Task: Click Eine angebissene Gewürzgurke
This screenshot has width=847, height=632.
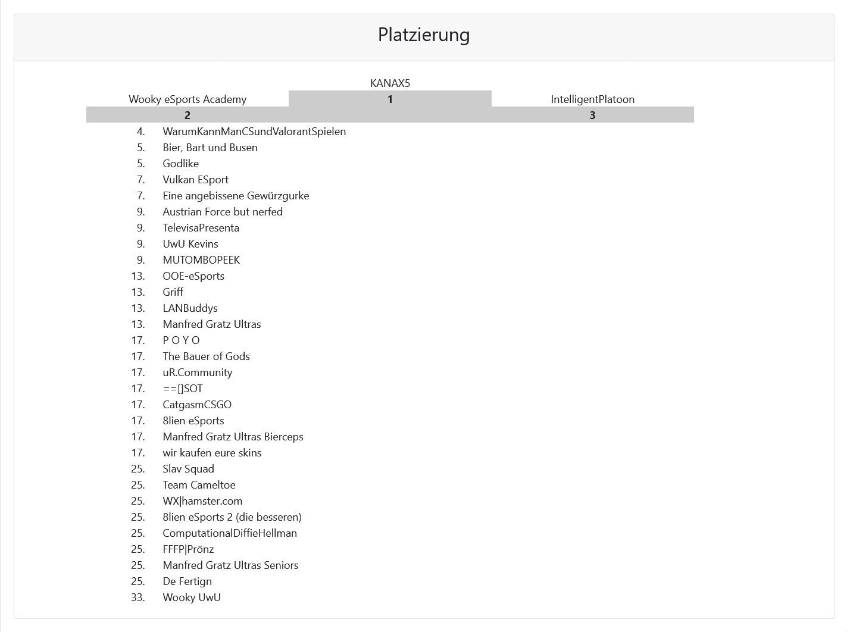Action: click(x=236, y=196)
